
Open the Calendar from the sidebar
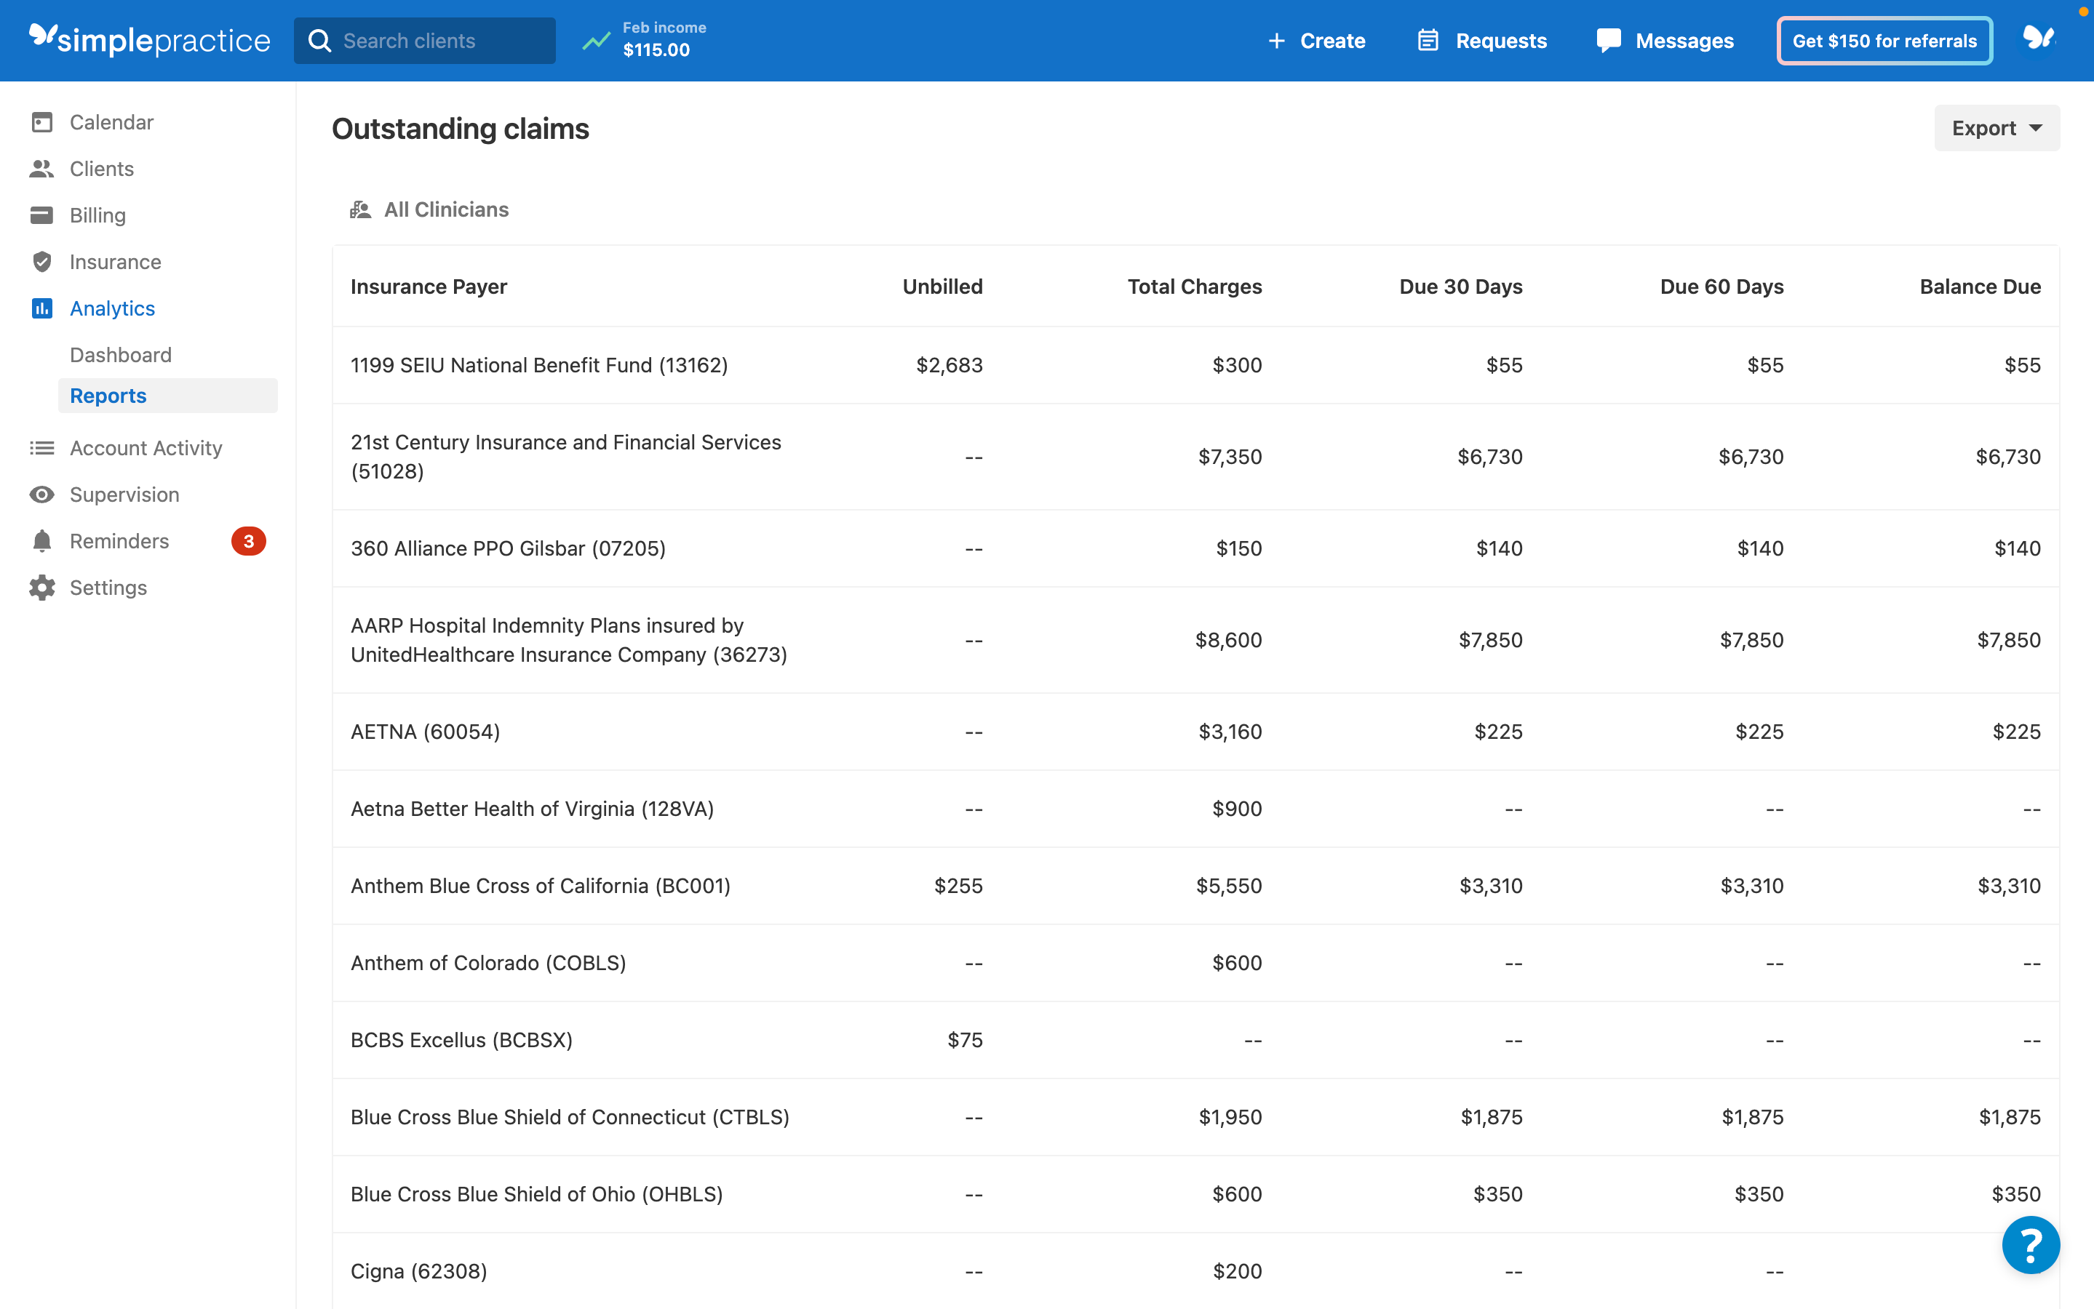111,122
